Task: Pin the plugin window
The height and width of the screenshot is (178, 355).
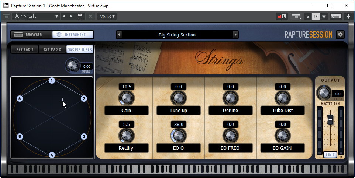Action: [348, 16]
